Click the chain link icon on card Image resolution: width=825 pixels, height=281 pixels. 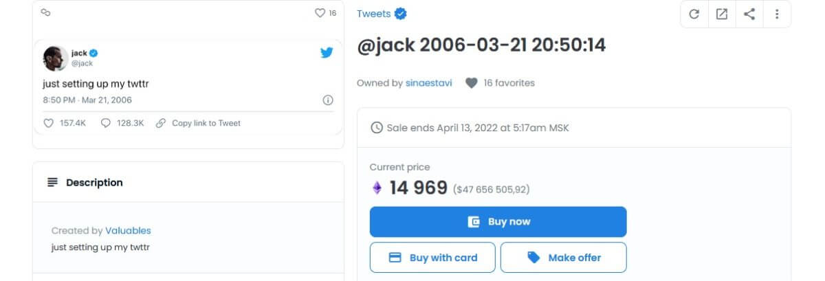pyautogui.click(x=46, y=12)
